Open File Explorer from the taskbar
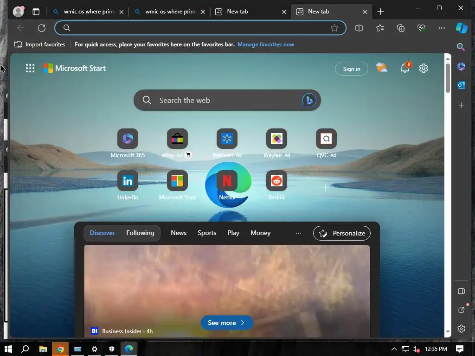Screen dimensions: 475x356 point(43,349)
